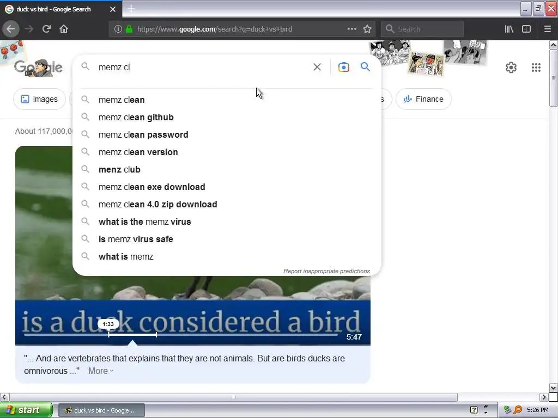Click the blue Google search magnifier

pyautogui.click(x=365, y=66)
